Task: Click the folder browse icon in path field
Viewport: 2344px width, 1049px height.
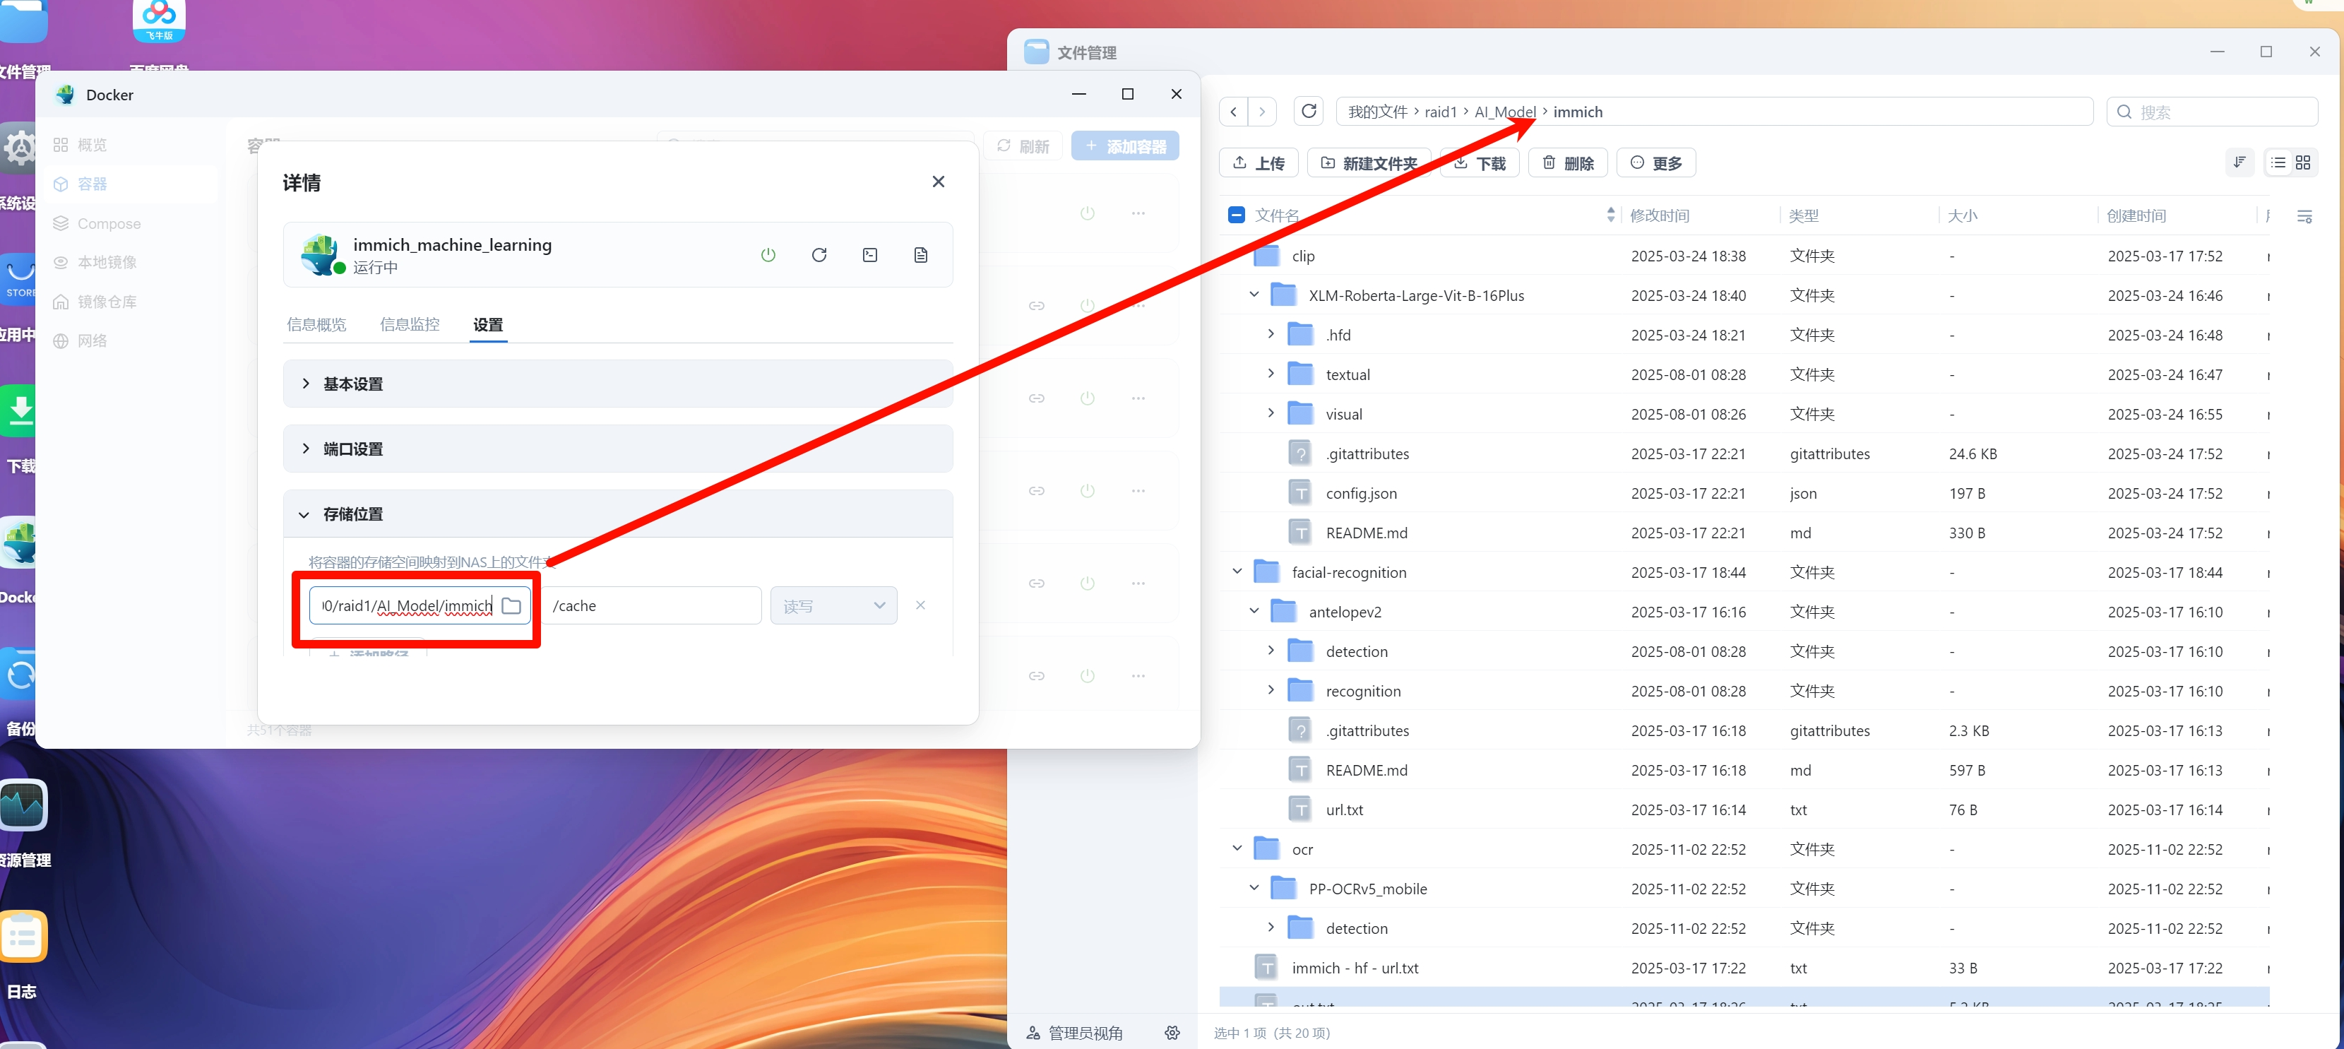Action: pos(511,606)
